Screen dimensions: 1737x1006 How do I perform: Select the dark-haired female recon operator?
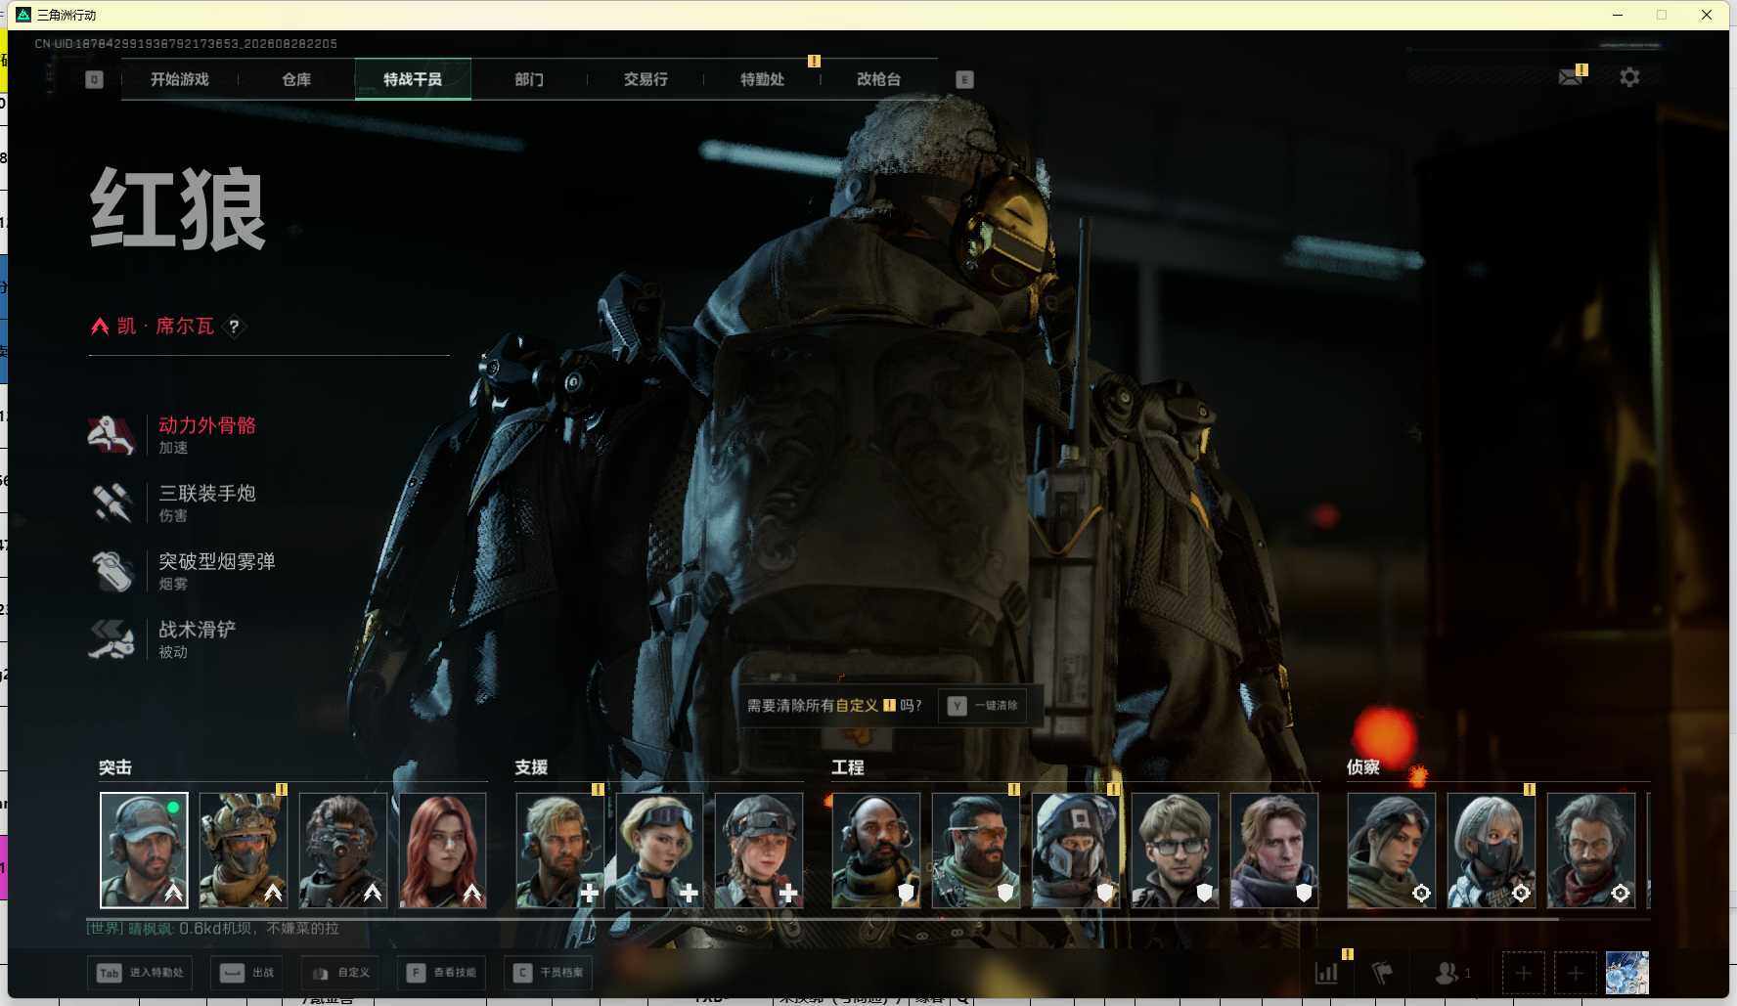(x=1392, y=851)
